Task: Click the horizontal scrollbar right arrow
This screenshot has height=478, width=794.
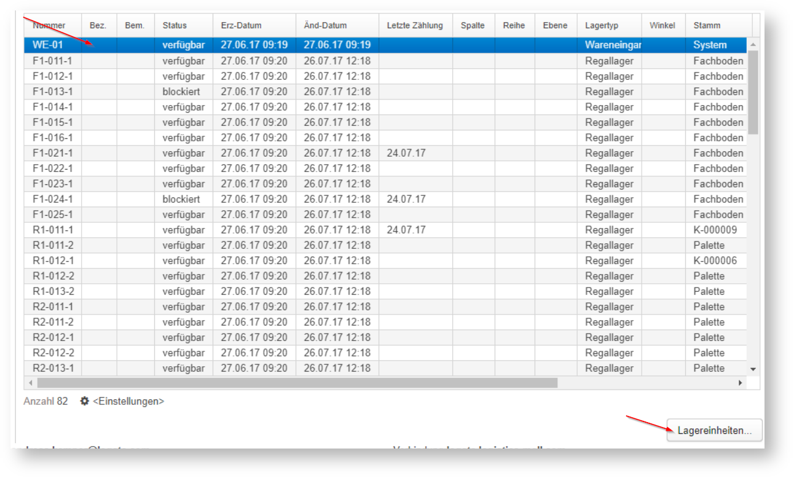Action: pos(741,382)
